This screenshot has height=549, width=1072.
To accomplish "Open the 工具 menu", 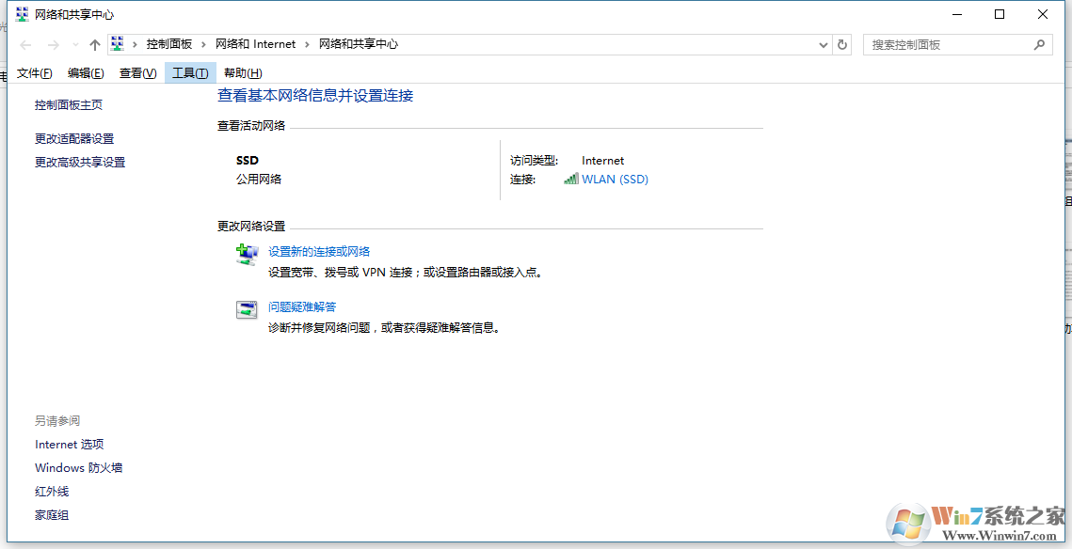I will (x=189, y=72).
